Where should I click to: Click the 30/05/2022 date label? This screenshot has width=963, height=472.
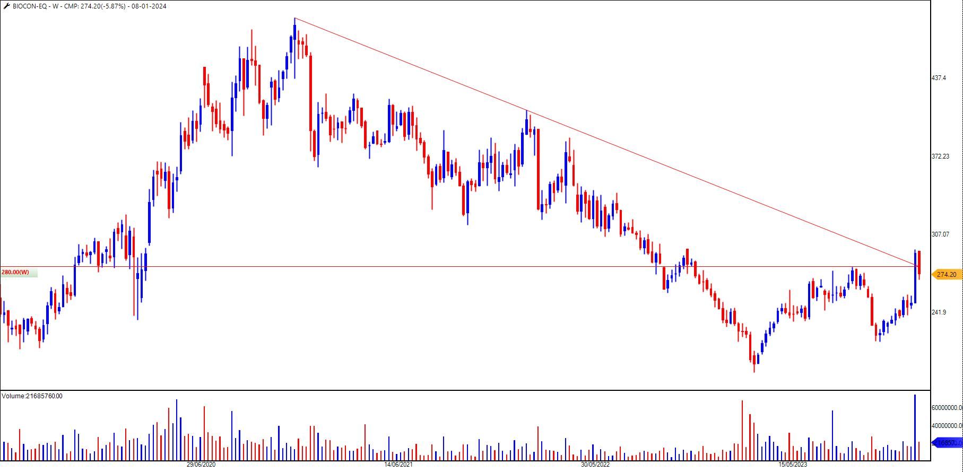pos(595,465)
